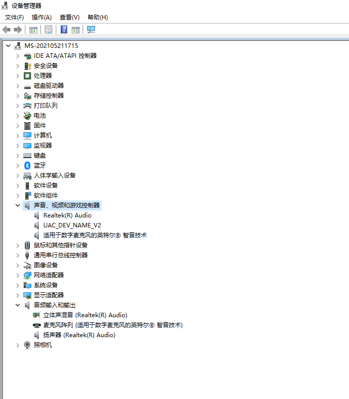The image size is (349, 399).
Task: Open the 查看(V) menu
Action: click(x=70, y=17)
